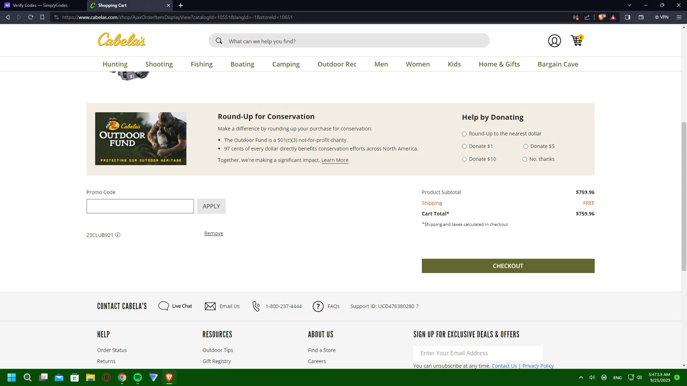Open the account profile icon
Screen dimensions: 687x386
554,41
